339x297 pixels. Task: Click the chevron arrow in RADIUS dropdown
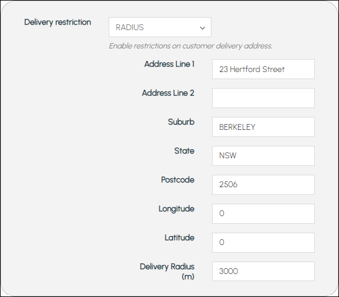click(x=203, y=28)
